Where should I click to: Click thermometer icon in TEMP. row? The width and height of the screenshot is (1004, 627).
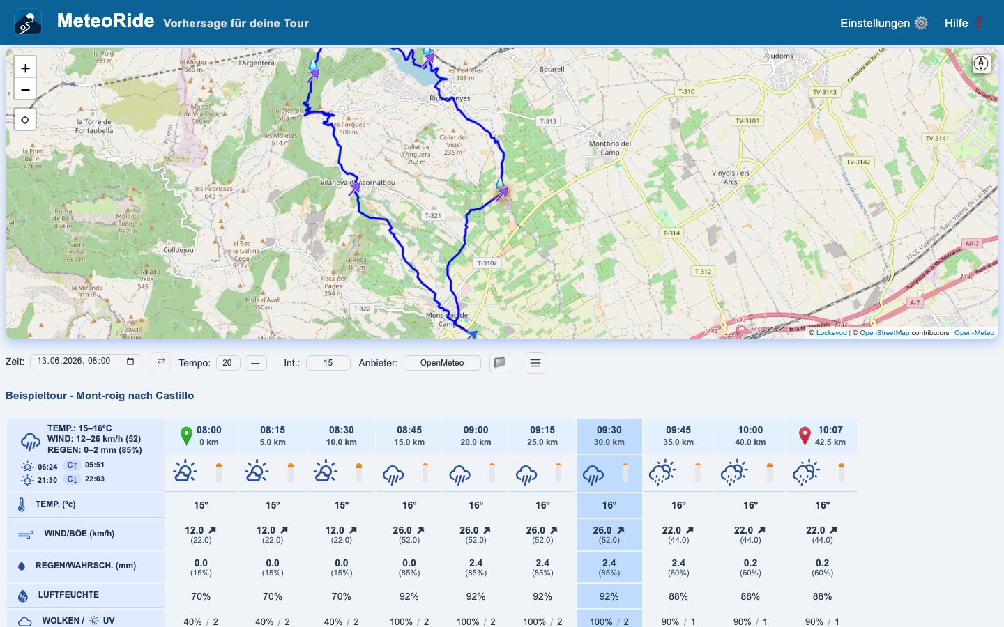point(22,505)
